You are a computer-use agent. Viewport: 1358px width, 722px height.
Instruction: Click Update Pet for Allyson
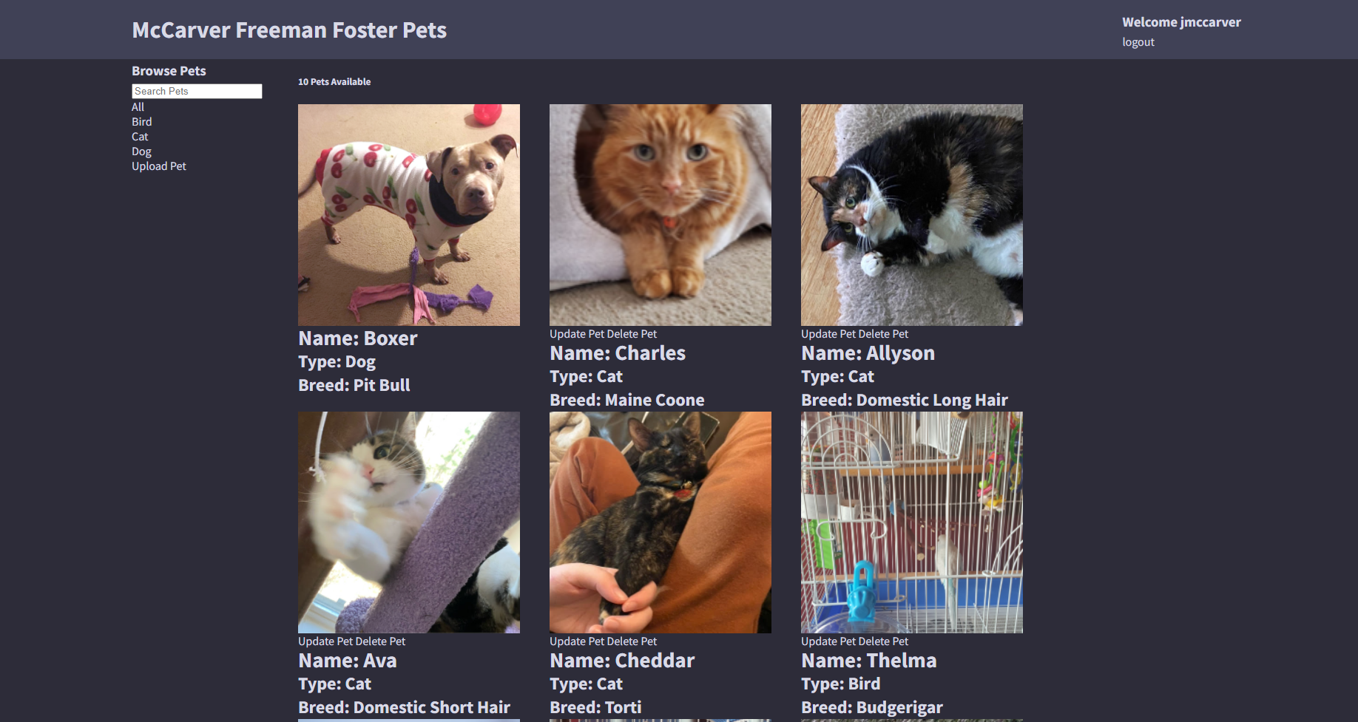[828, 334]
